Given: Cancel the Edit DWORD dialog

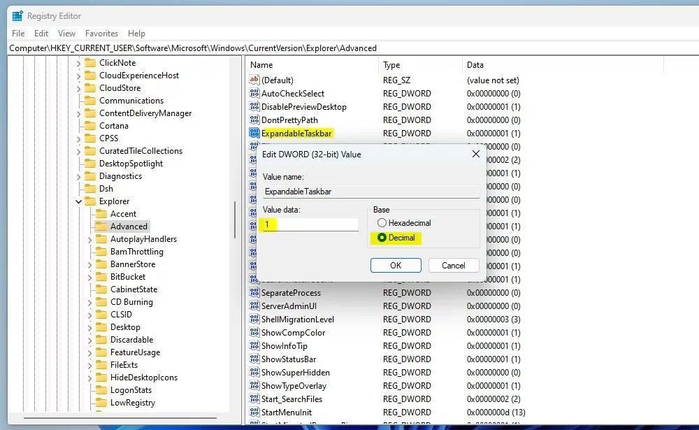Looking at the screenshot, I should (x=454, y=266).
